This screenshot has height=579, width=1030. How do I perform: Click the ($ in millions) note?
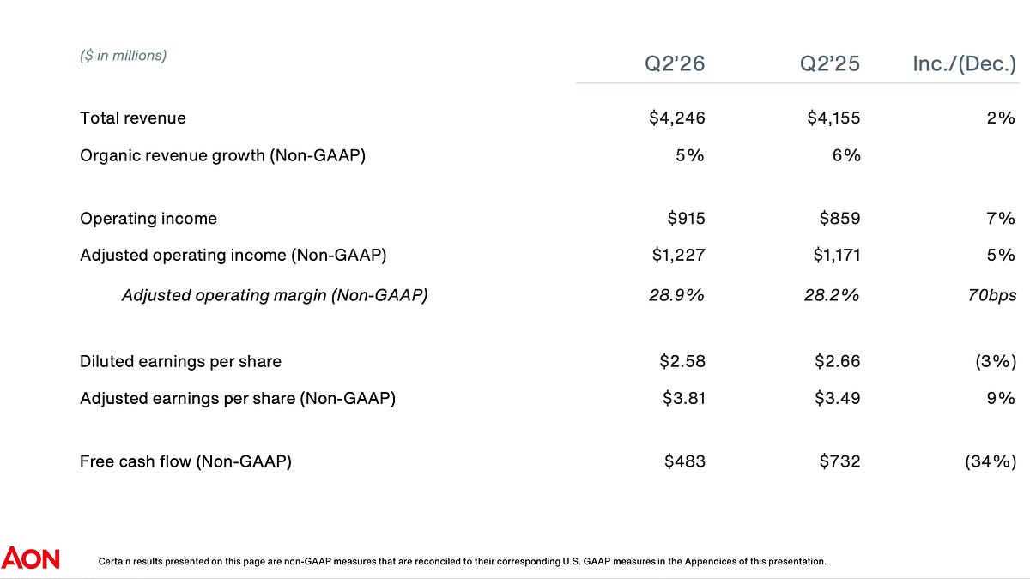tap(124, 56)
